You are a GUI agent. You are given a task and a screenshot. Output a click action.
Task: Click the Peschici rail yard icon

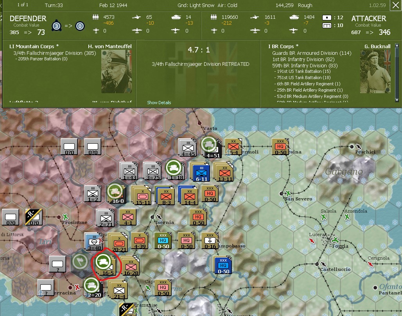[359, 146]
